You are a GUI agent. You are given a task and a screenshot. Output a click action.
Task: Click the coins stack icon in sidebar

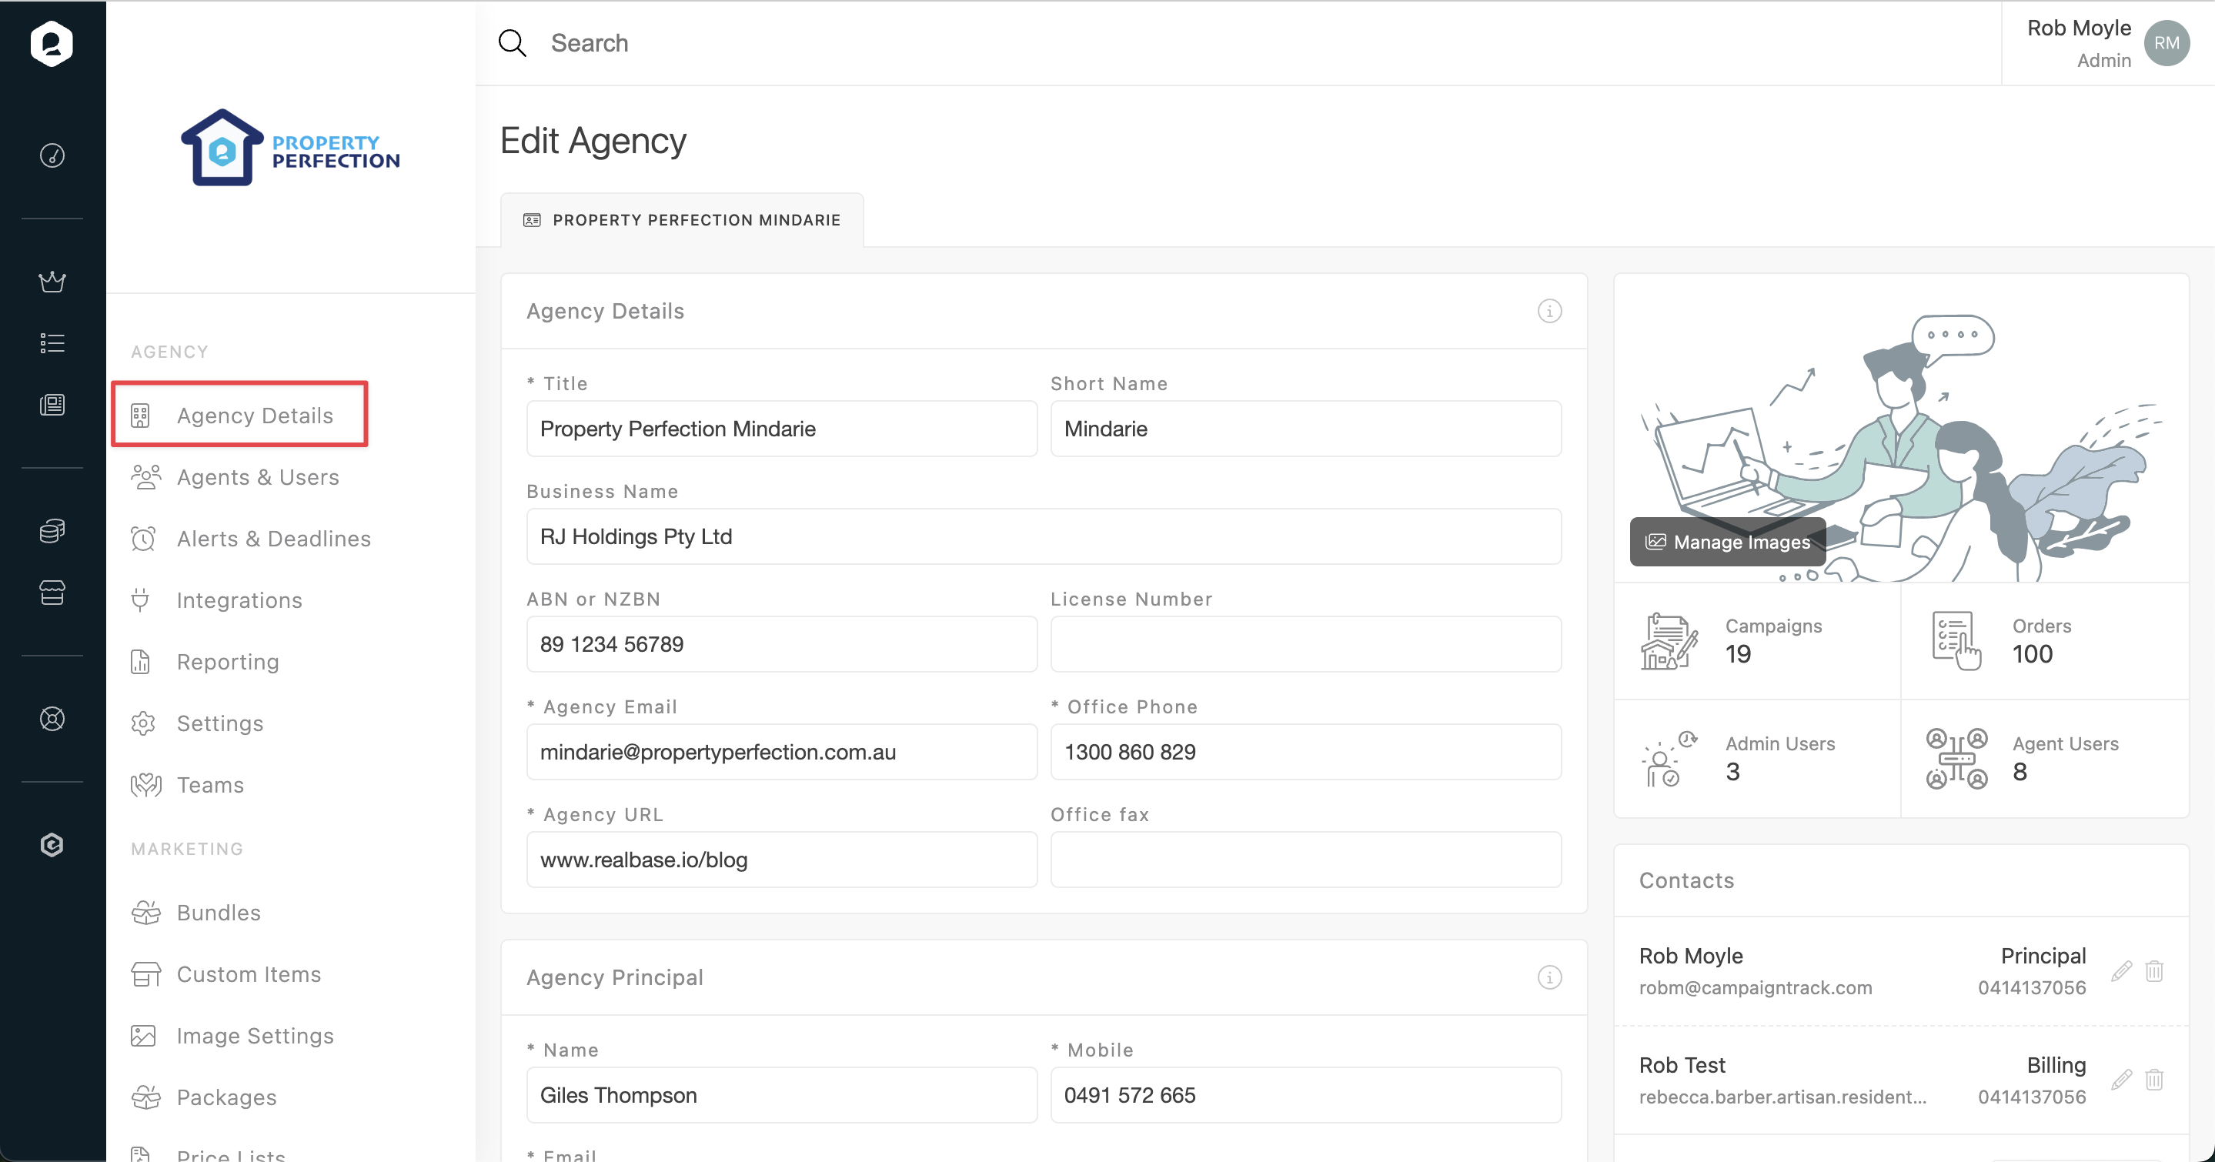click(x=52, y=530)
